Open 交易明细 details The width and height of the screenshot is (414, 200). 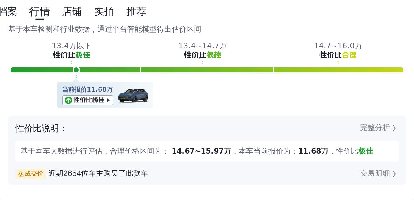(375, 173)
